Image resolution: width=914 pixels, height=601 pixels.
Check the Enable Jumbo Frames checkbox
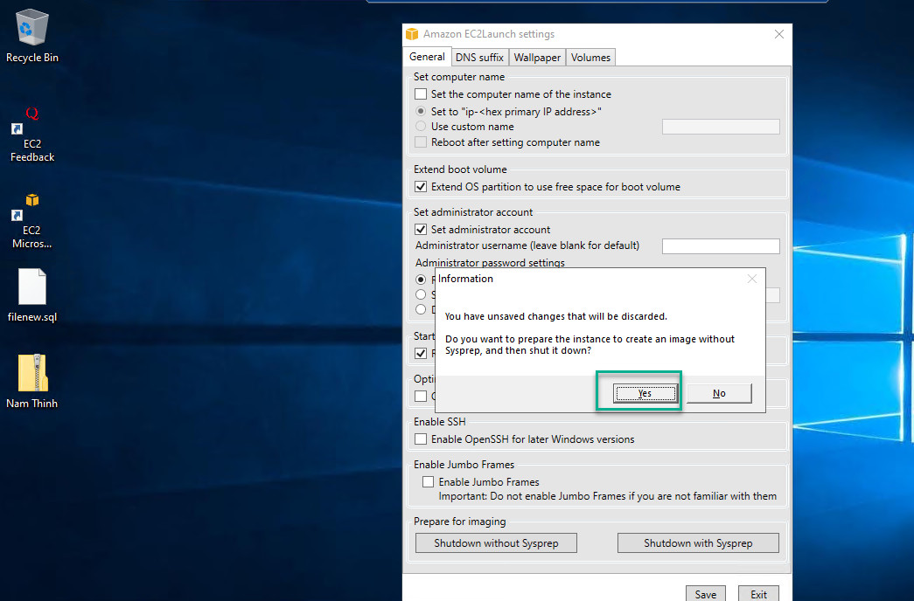pyautogui.click(x=428, y=481)
